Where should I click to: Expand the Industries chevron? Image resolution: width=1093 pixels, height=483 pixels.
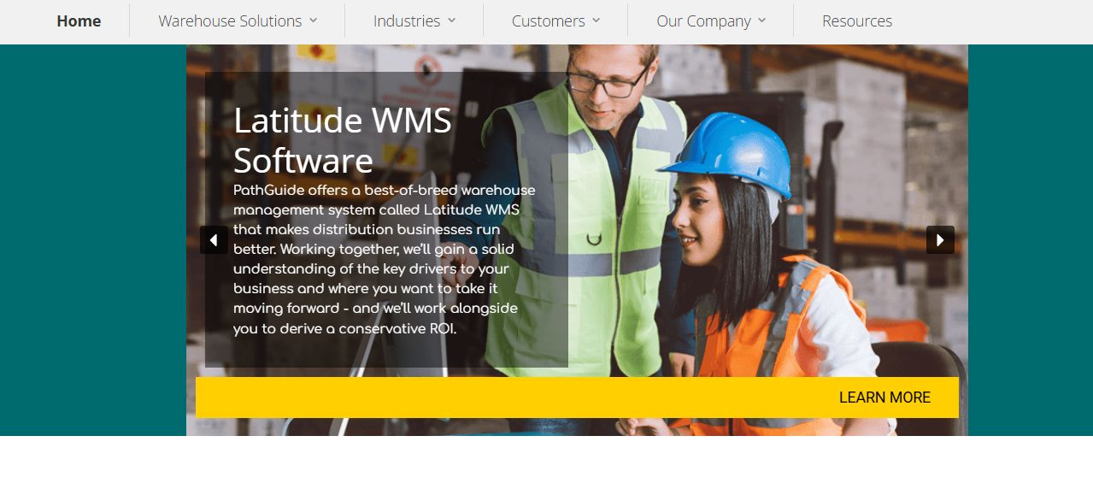451,21
